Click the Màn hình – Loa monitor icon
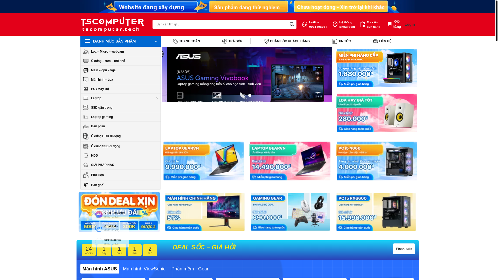This screenshot has height=280, width=498. [86, 80]
